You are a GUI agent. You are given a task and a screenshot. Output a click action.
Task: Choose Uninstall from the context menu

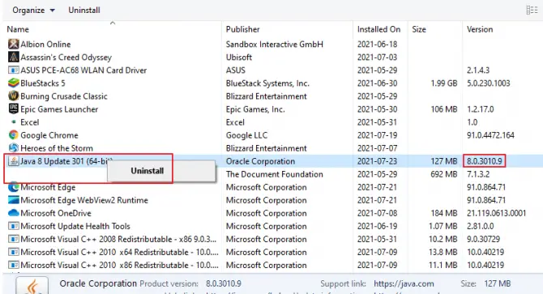(x=148, y=171)
